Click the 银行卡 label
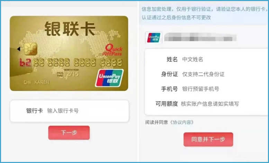This screenshot has height=163, width=269. pos(35,111)
